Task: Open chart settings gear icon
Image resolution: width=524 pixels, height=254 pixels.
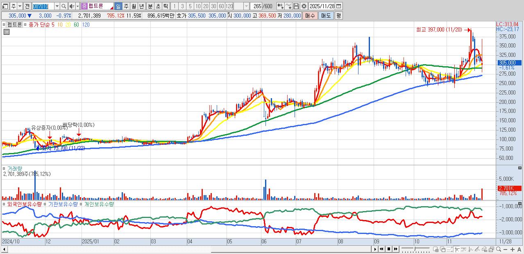Action: (304, 6)
